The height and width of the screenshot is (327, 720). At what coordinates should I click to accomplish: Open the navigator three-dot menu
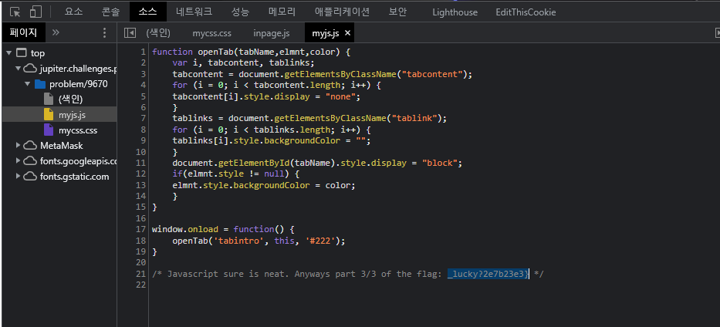(104, 32)
